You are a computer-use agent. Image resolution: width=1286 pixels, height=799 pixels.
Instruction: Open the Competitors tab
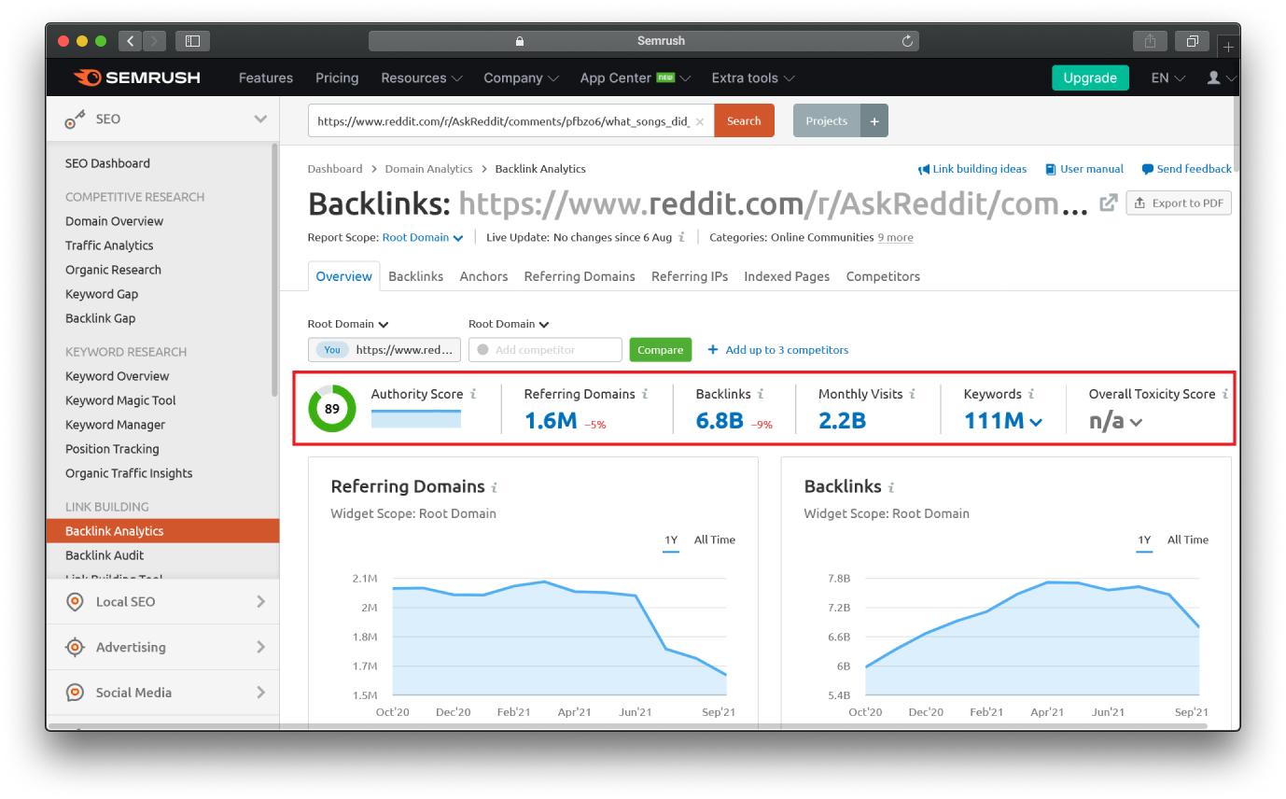pyautogui.click(x=883, y=276)
